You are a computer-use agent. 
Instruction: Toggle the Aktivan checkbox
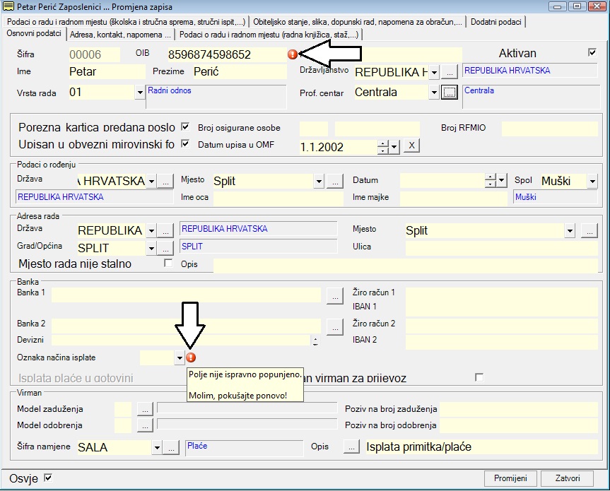click(592, 53)
